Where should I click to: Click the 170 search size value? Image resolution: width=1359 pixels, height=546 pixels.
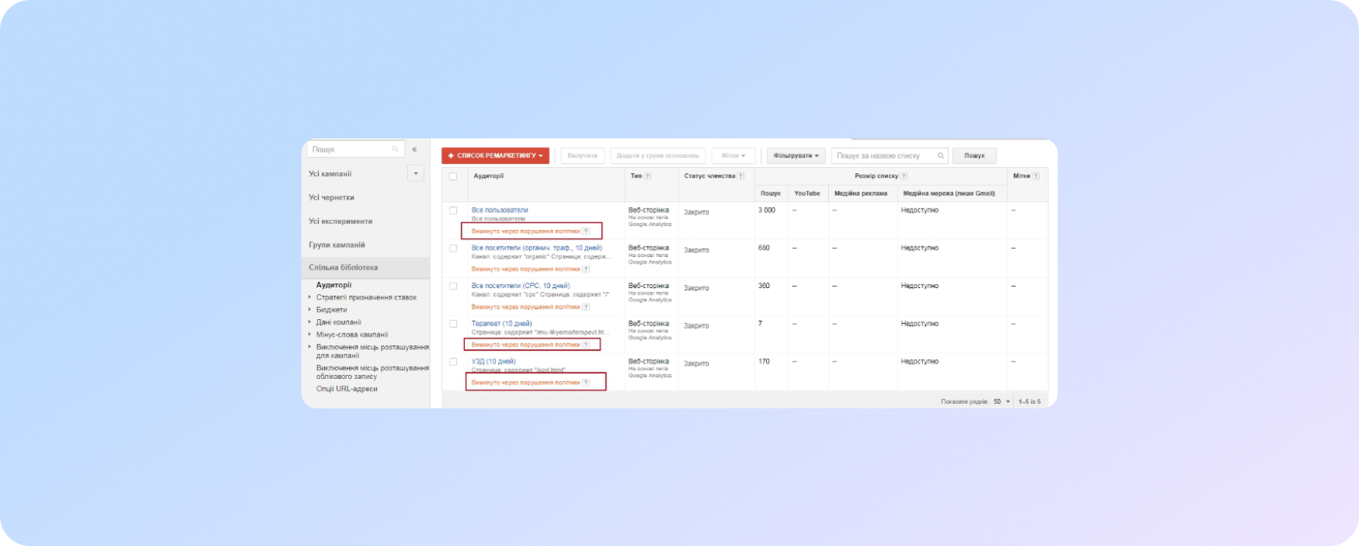[764, 361]
